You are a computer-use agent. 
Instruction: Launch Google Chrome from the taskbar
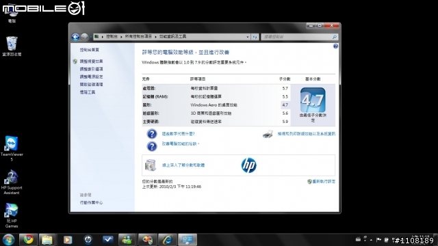[x=28, y=240]
